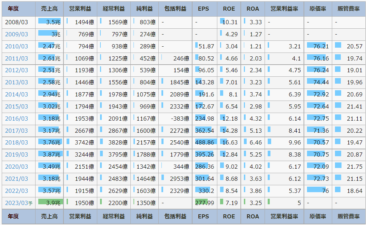Open the 2022/03 fiscal year link

(x=16, y=191)
